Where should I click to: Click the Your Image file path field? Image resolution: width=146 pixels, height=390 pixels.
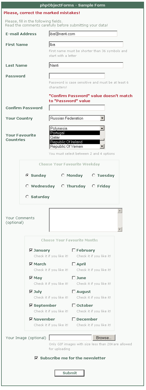(x=70, y=338)
